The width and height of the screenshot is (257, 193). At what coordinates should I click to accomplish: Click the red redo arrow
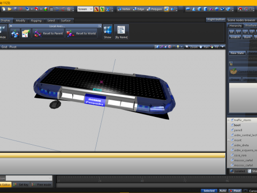coord(63,9)
